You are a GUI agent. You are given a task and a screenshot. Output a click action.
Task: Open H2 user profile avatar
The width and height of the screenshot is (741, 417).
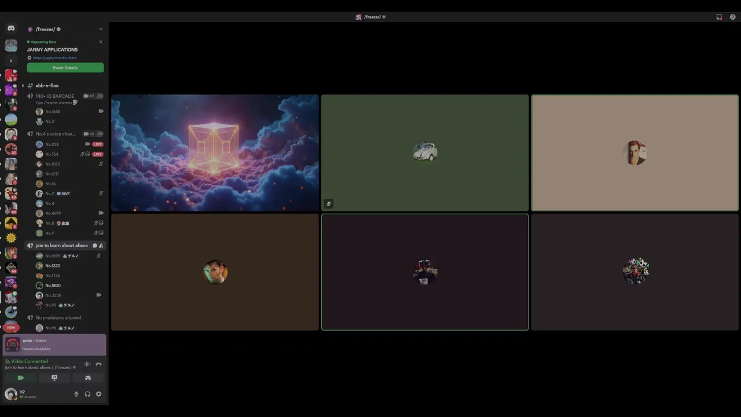[x=10, y=394]
